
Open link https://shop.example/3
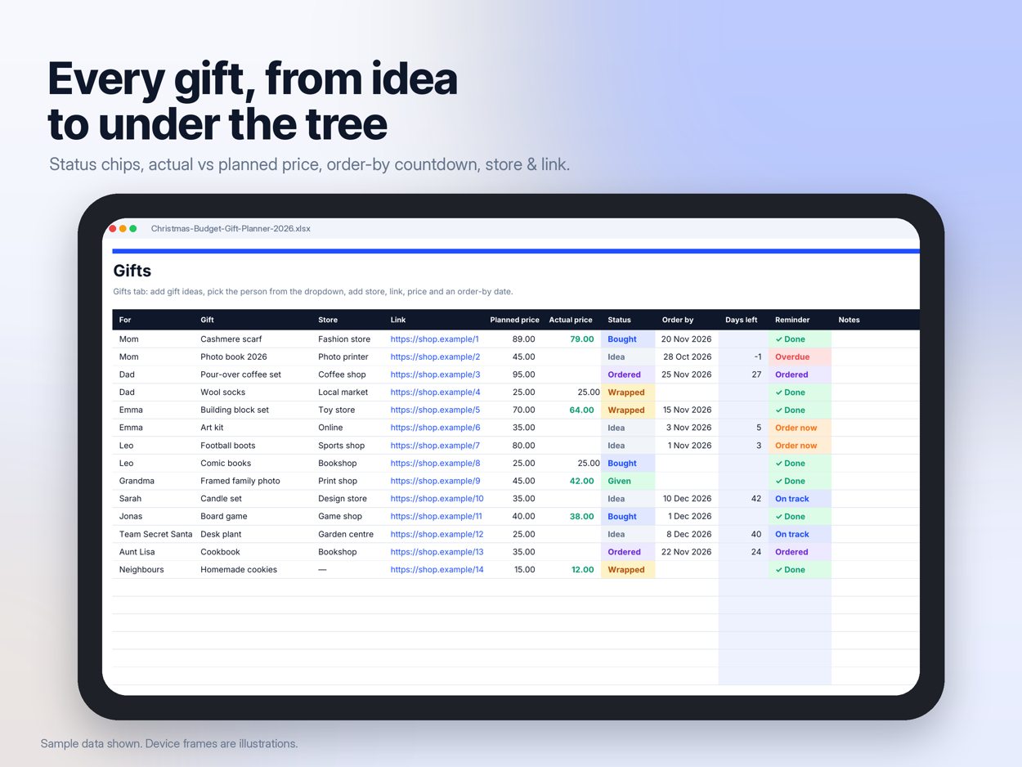click(x=435, y=375)
